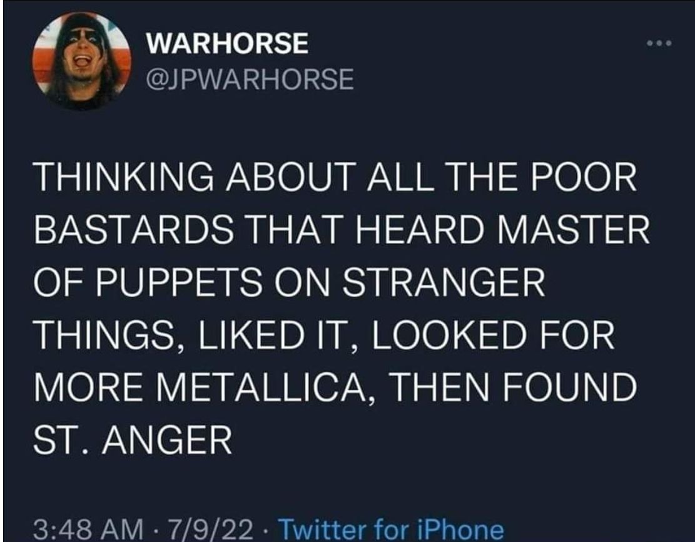Viewport: 695px width, 542px height.
Task: Click the ST. ANGER text in the tweet
Action: (x=133, y=440)
